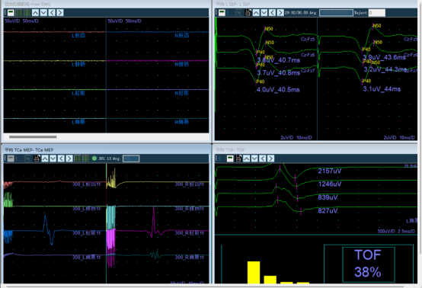Image resolution: width=422 pixels, height=288 pixels.
Task: Click the save icon in TOF toolbar
Action: click(238, 158)
